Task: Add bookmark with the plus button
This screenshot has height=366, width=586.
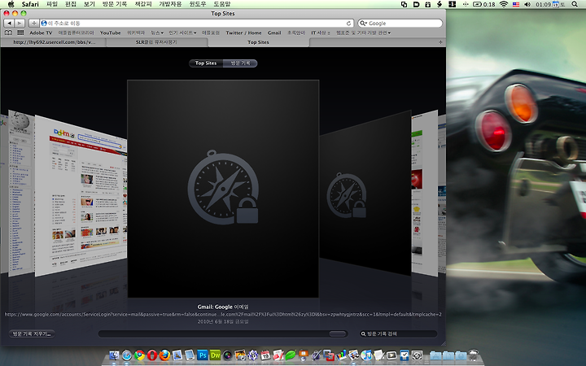Action: [x=33, y=23]
